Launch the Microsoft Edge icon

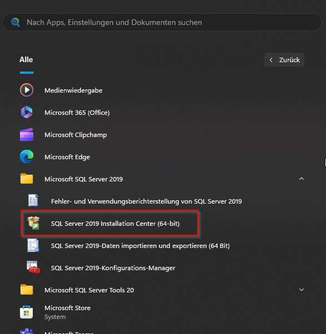click(27, 156)
